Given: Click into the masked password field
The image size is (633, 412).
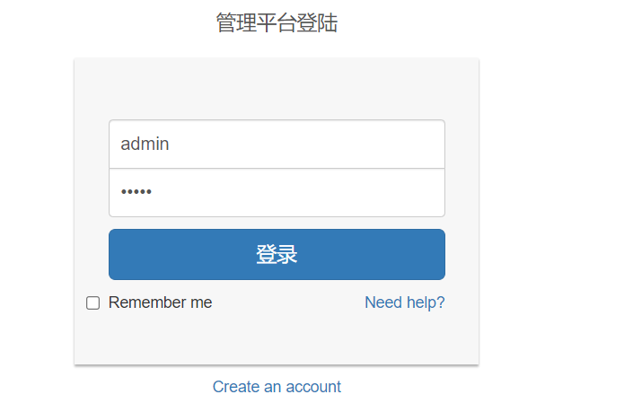Looking at the screenshot, I should coord(277,192).
